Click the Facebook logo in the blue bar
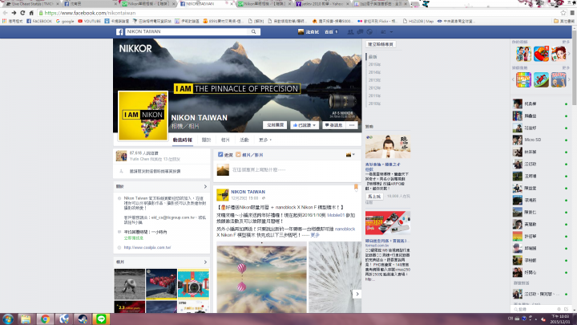The image size is (577, 325). point(119,32)
